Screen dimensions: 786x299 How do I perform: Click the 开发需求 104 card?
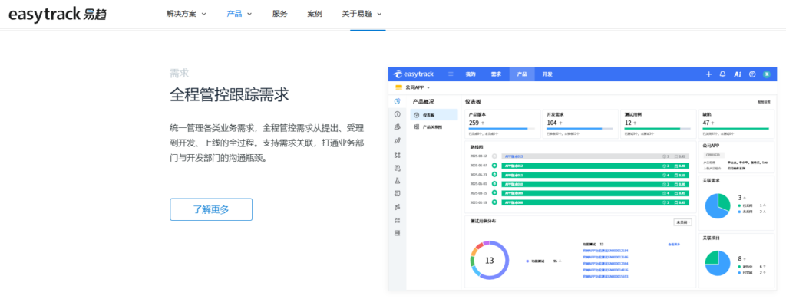[580, 123]
